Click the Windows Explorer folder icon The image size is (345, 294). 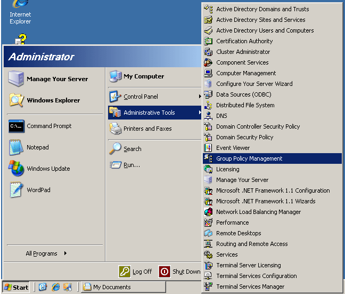pyautogui.click(x=17, y=100)
